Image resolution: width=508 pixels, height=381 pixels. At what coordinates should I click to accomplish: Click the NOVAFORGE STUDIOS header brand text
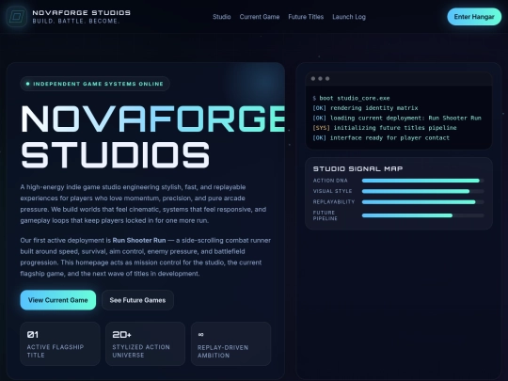pos(81,12)
